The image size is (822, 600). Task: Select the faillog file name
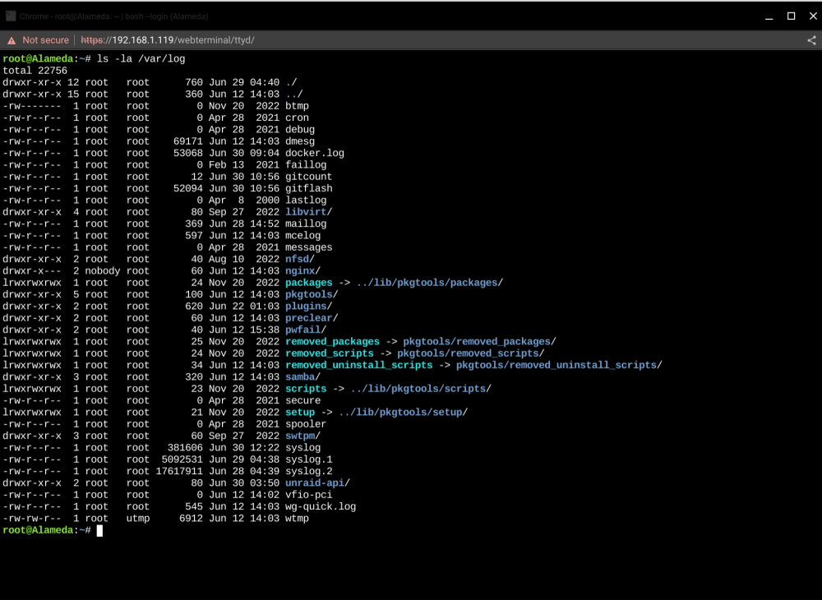(306, 165)
